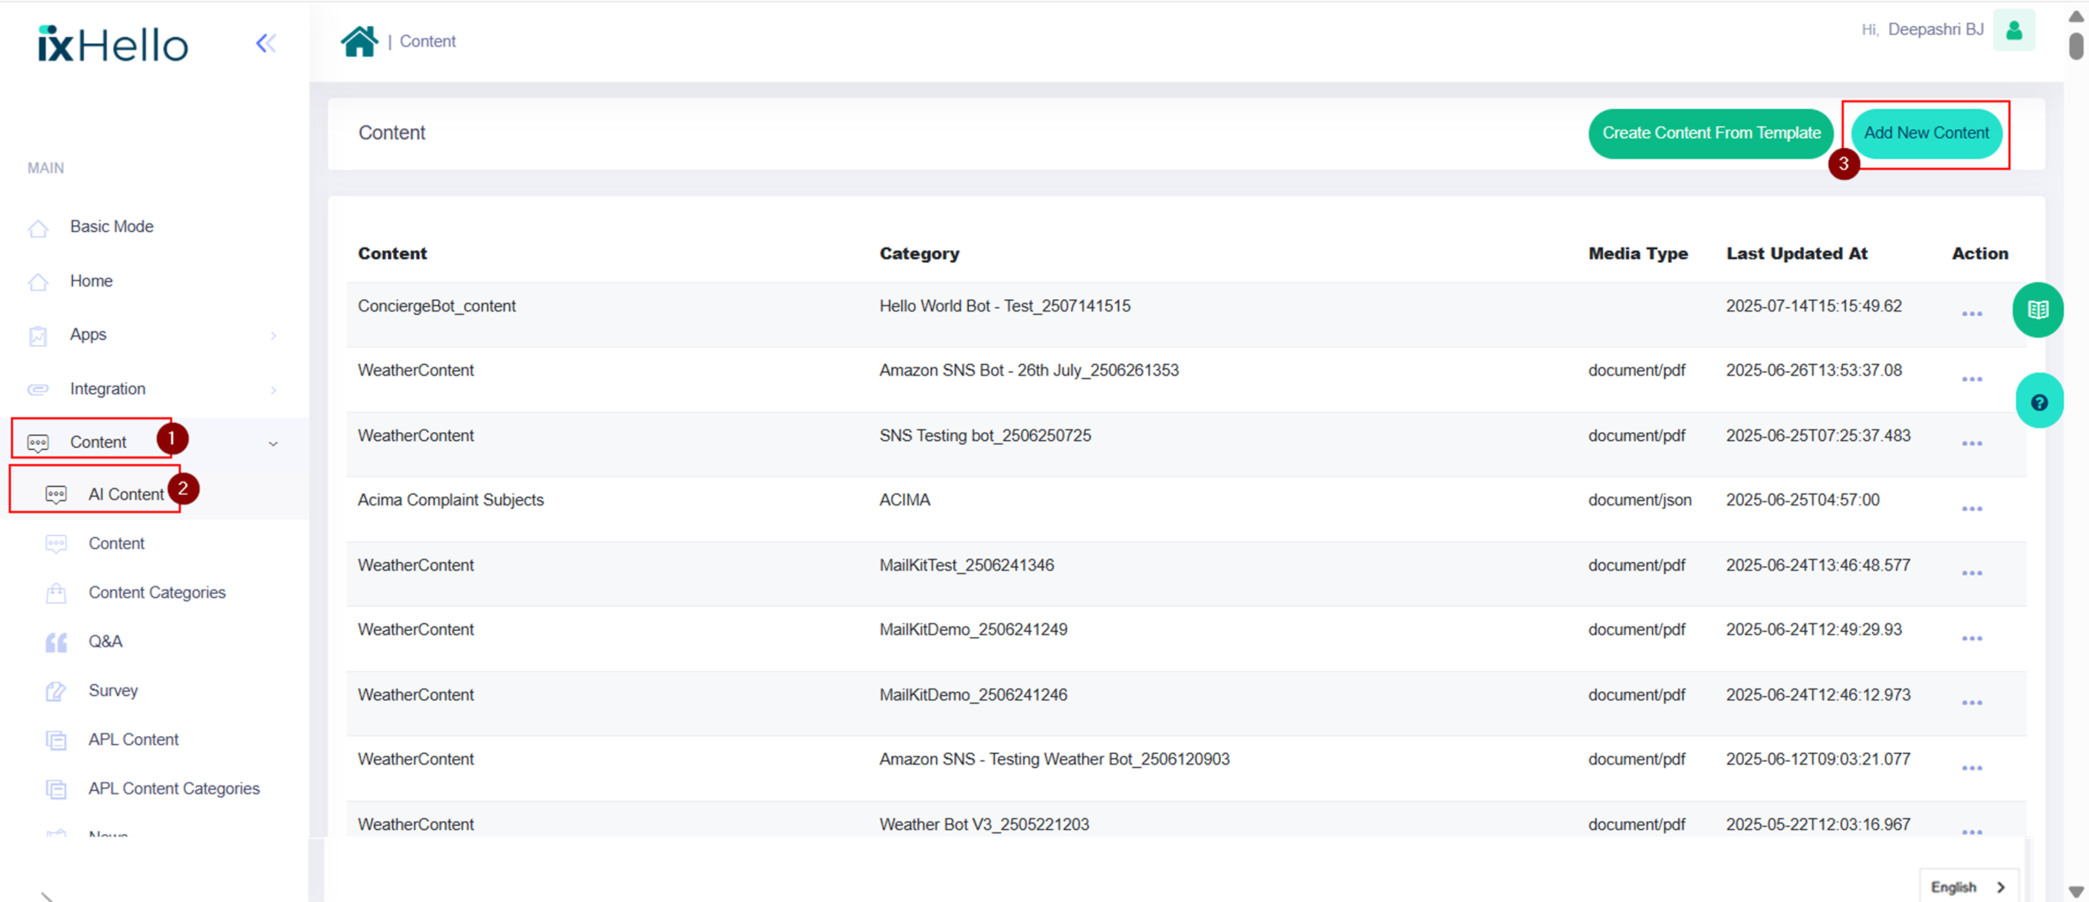Click Hello World Bot - Test_2507141515 cell
Image resolution: width=2089 pixels, height=902 pixels.
(x=1005, y=306)
